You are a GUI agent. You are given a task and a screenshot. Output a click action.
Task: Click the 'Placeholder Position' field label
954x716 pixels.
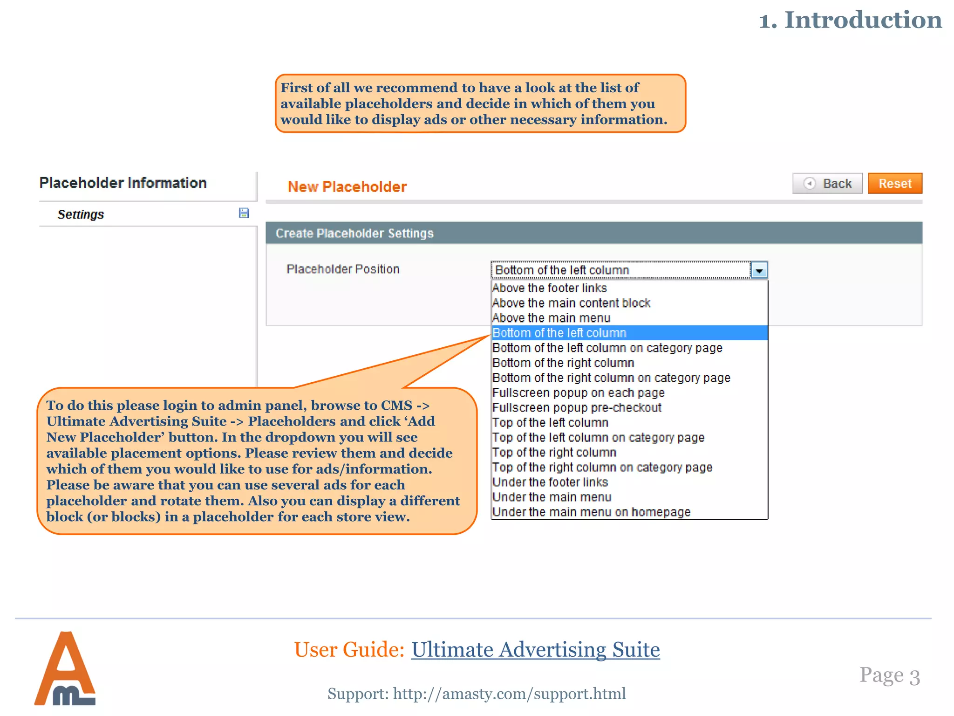tap(343, 269)
